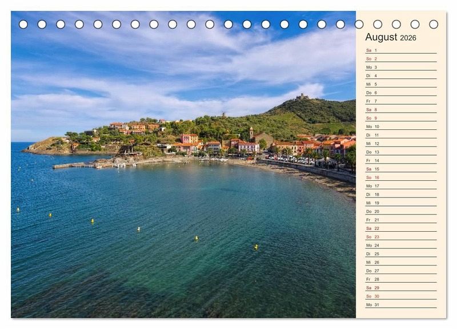Select the Sa 1 calendar row
This screenshot has height=329, width=457.
tap(401, 50)
